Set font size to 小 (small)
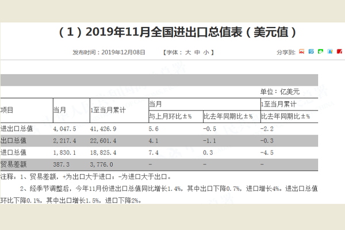This screenshot has width=345, height=230. (206, 52)
